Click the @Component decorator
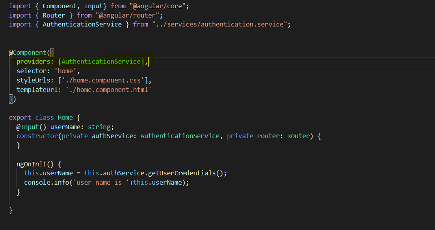Viewport: 435px width, 230px height. click(28, 52)
